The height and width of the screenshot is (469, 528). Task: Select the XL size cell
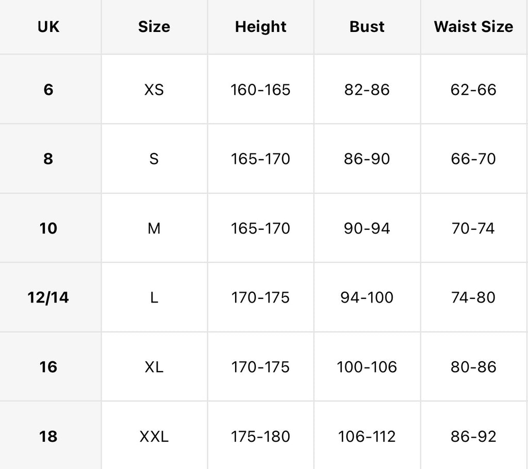tap(154, 367)
